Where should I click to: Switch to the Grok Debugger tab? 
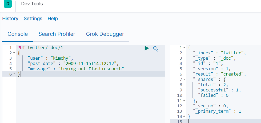pos(105,34)
